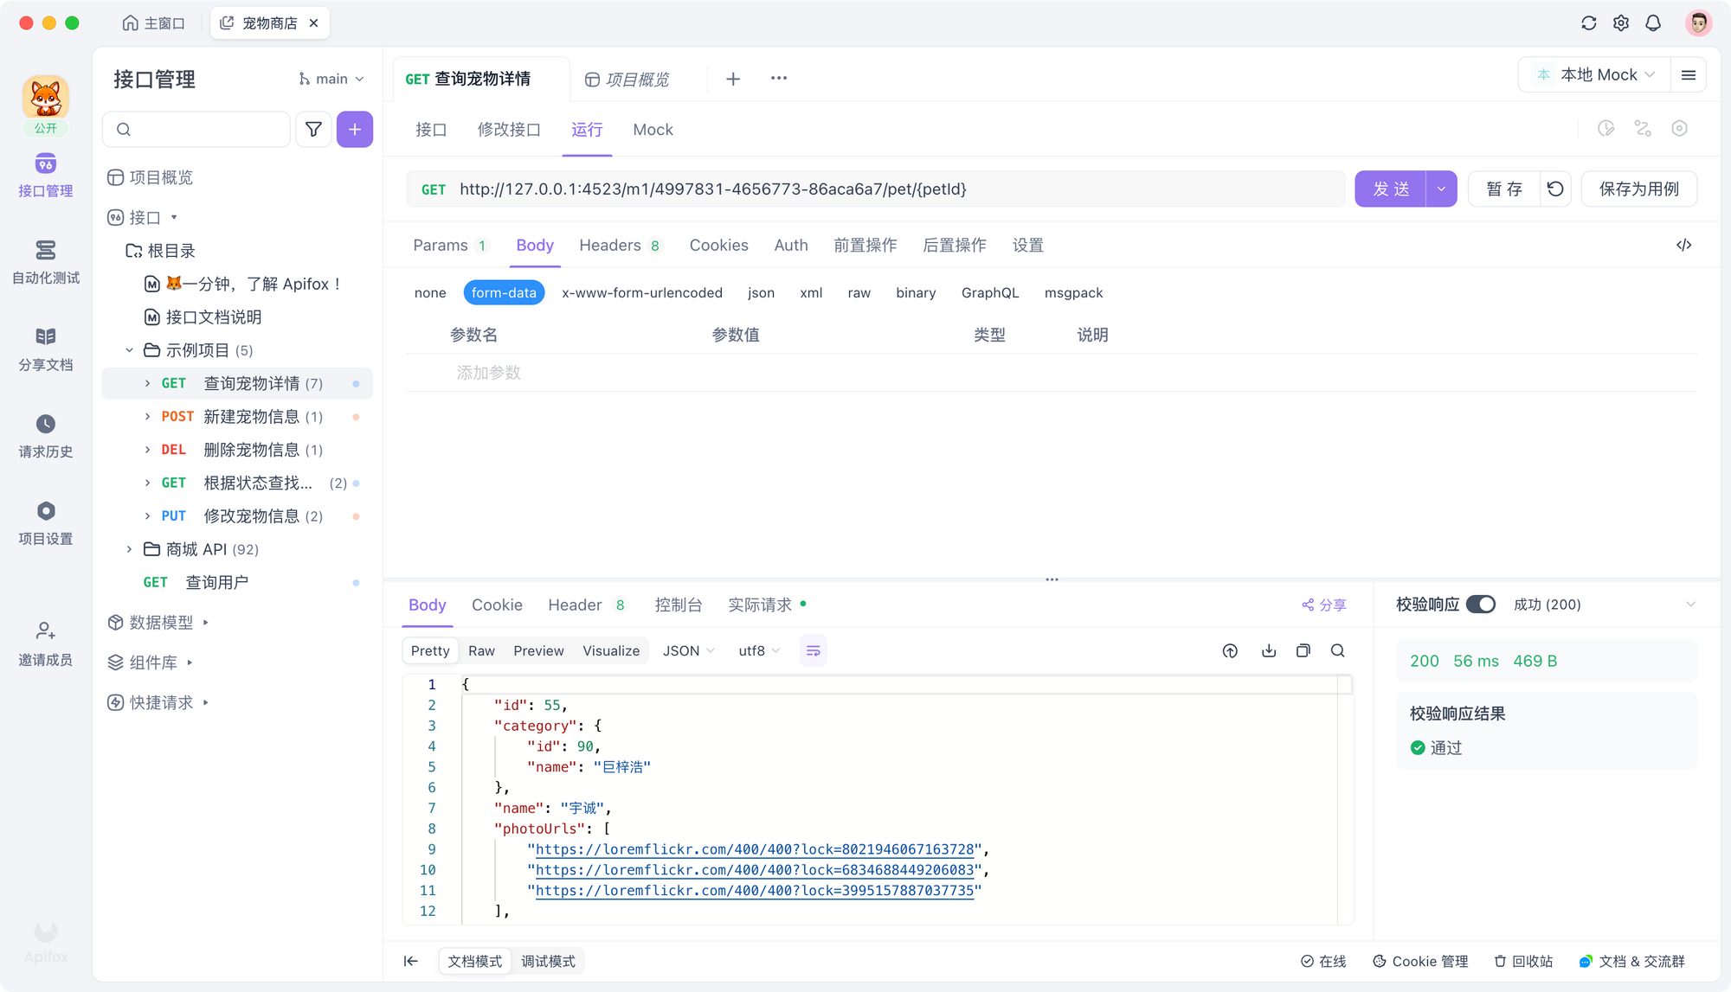Viewport: 1731px width, 992px height.
Task: Copy the response body using the copy icon
Action: [1303, 650]
